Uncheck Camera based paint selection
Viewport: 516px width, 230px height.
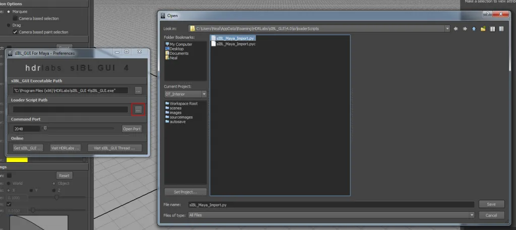pos(15,32)
